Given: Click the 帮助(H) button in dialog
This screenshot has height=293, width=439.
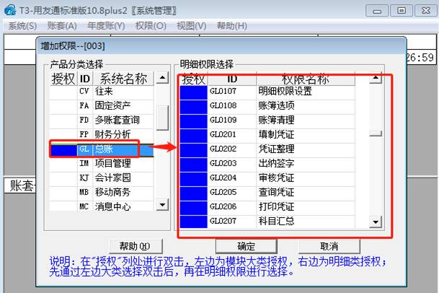Looking at the screenshot, I should coord(135,246).
